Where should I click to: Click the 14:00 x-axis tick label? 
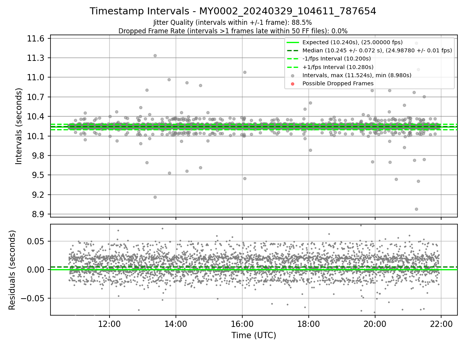[x=176, y=324]
